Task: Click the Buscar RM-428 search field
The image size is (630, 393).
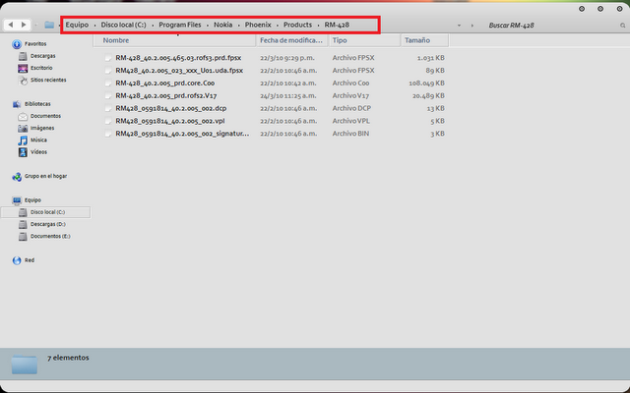Action: click(x=552, y=26)
